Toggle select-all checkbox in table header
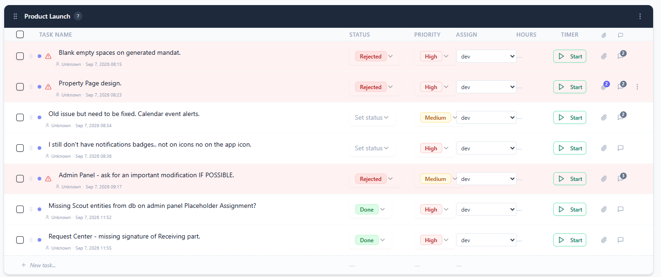Viewport: 661px width, 277px height. [20, 34]
